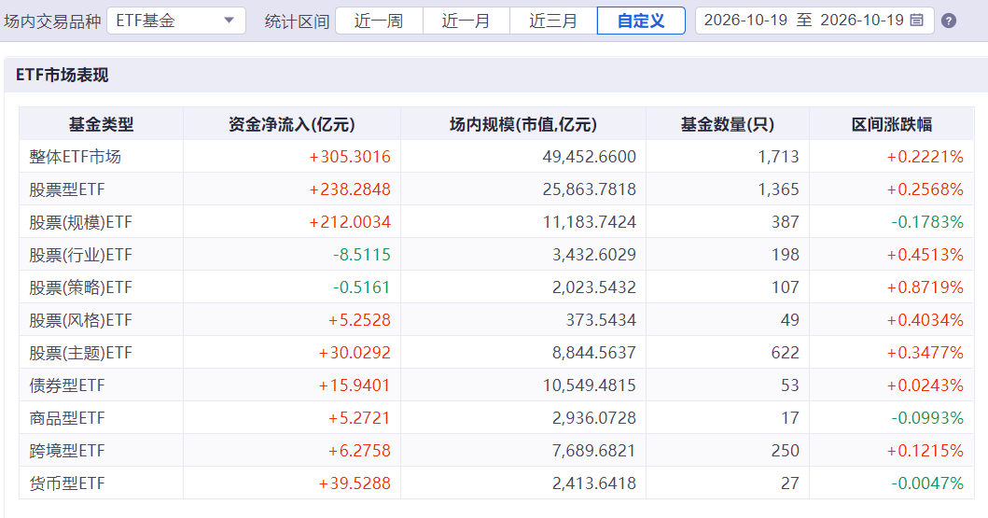Viewport: 988px width, 518px height.
Task: Select the 股票(行业)ETF row label
Action: 80,255
